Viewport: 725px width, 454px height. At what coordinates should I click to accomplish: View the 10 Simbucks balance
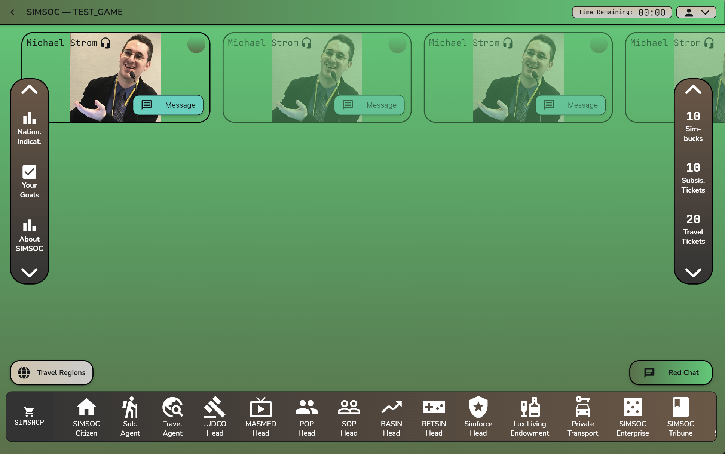pos(693,126)
